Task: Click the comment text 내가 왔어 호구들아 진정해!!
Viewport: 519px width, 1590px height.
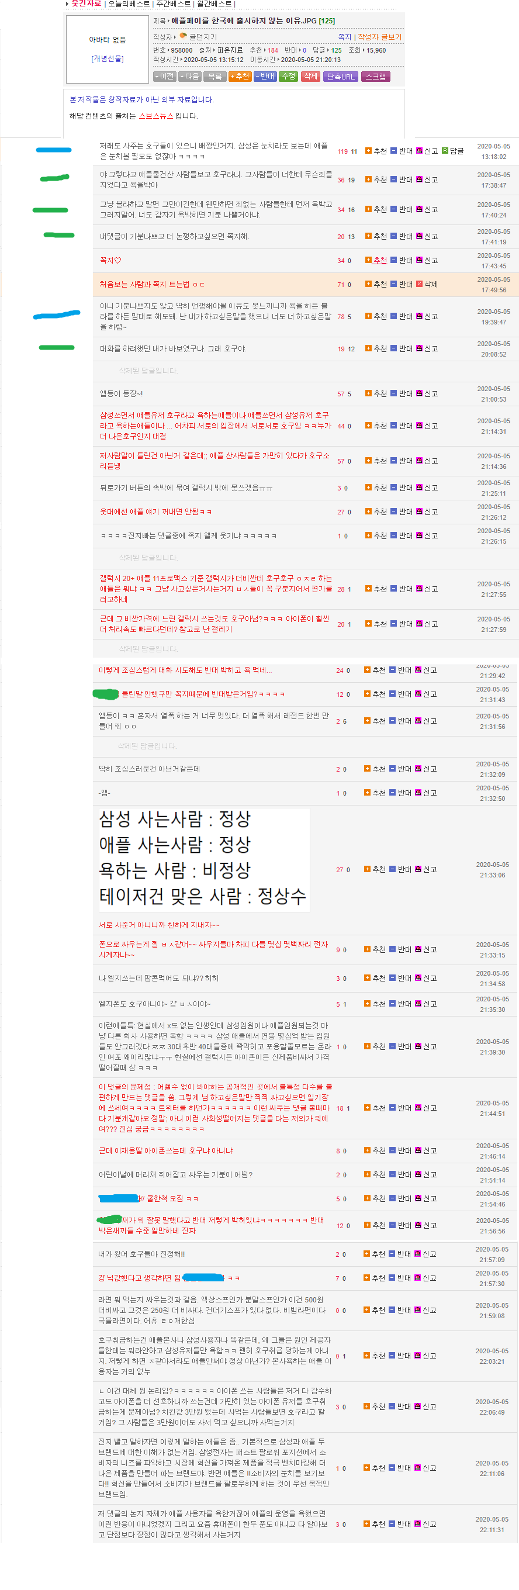Action: pos(141,1254)
